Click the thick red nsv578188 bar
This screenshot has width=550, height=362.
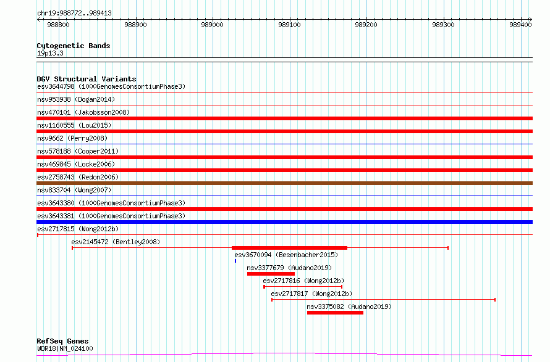(284, 157)
